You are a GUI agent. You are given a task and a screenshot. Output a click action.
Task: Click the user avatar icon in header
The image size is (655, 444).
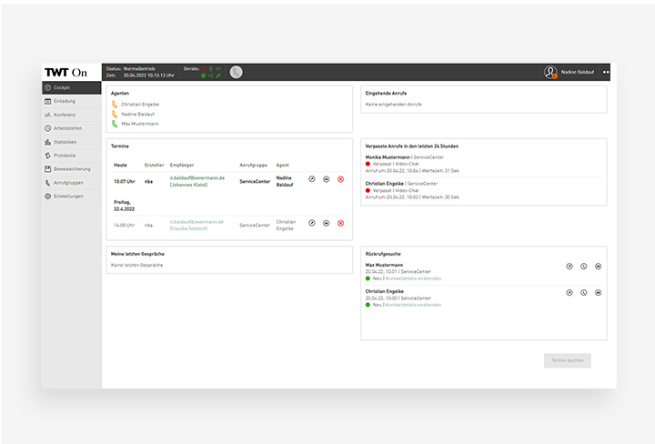tap(550, 72)
